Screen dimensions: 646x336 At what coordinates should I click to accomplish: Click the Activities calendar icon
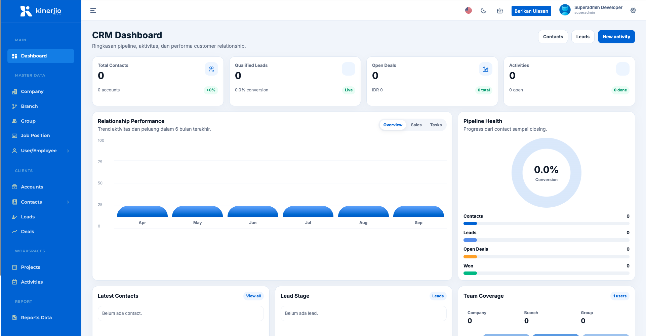pos(14,282)
